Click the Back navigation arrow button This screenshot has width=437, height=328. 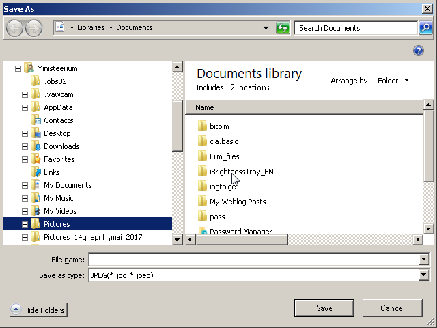click(x=14, y=28)
